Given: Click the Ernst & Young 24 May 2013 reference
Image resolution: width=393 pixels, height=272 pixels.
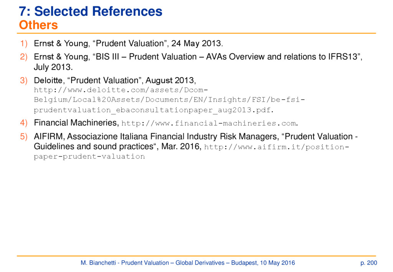Looking at the screenshot, I should pyautogui.click(x=128, y=43).
